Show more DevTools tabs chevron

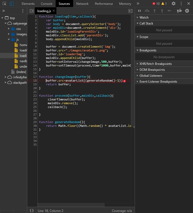click(x=138, y=4)
